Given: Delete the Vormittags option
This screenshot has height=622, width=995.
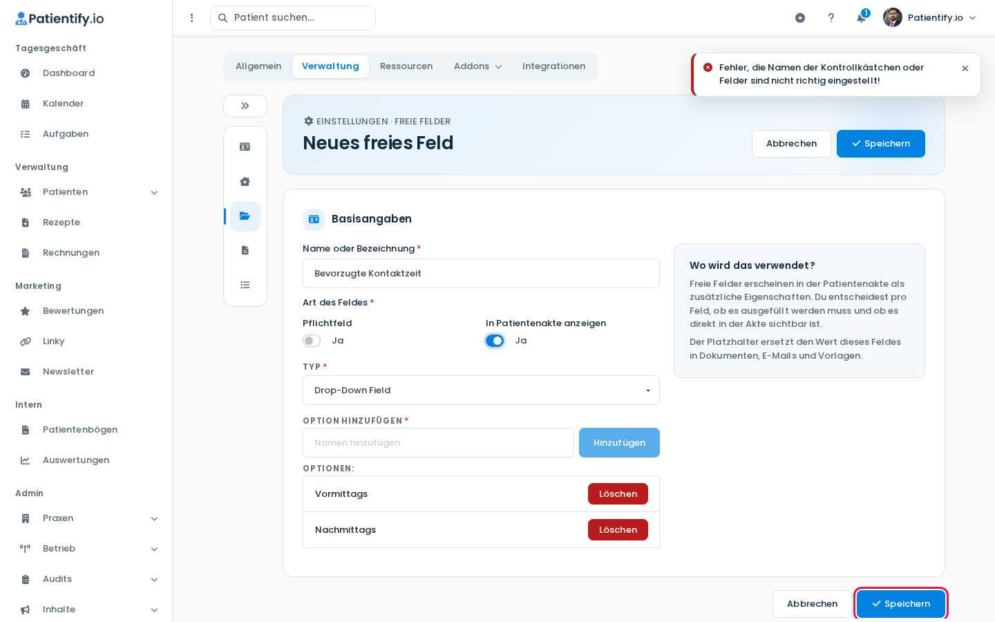Looking at the screenshot, I should [x=618, y=494].
